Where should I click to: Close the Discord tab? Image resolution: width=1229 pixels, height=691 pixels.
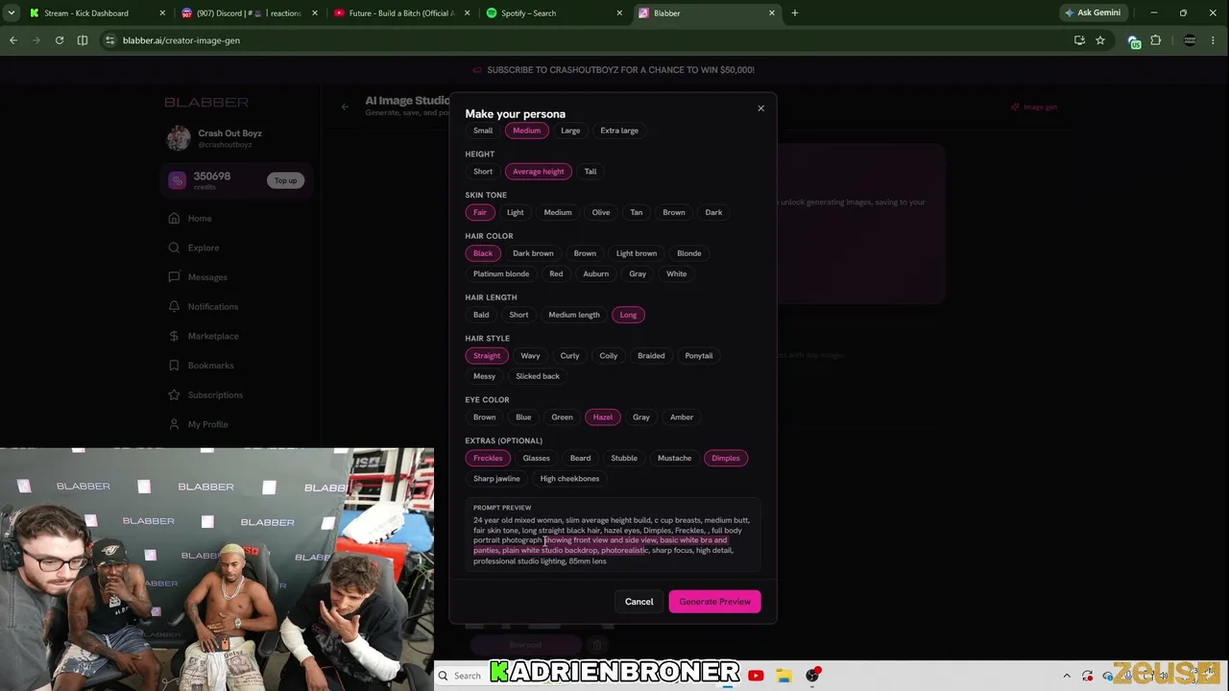pyautogui.click(x=314, y=13)
